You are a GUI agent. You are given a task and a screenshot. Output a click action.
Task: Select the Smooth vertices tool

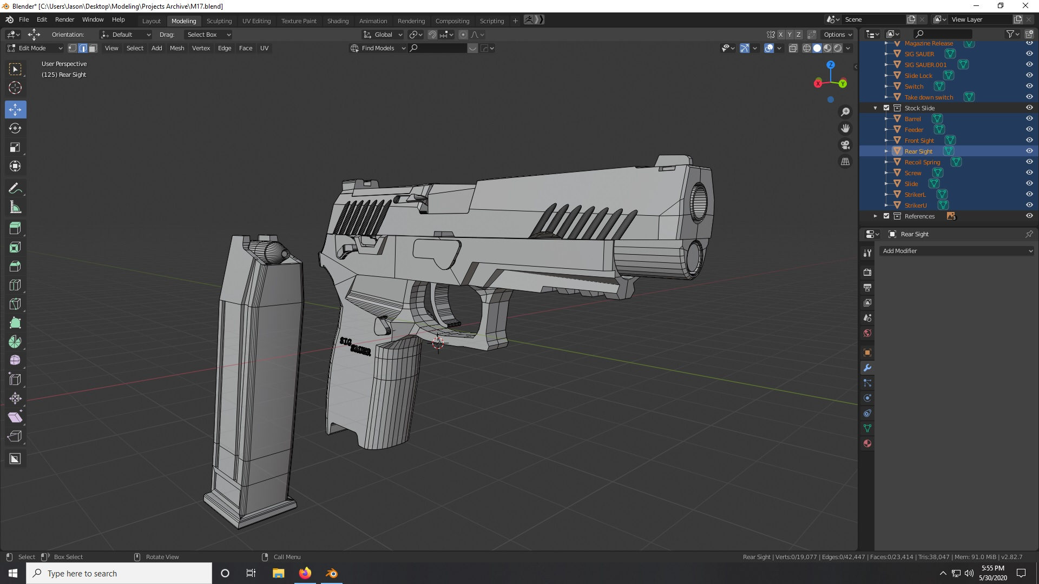click(15, 361)
